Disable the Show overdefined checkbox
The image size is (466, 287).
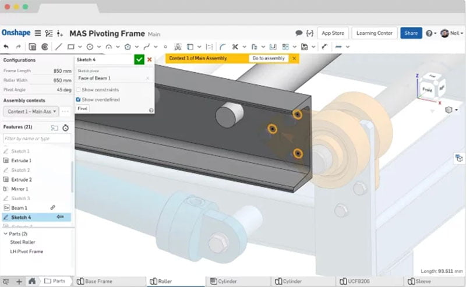[79, 100]
